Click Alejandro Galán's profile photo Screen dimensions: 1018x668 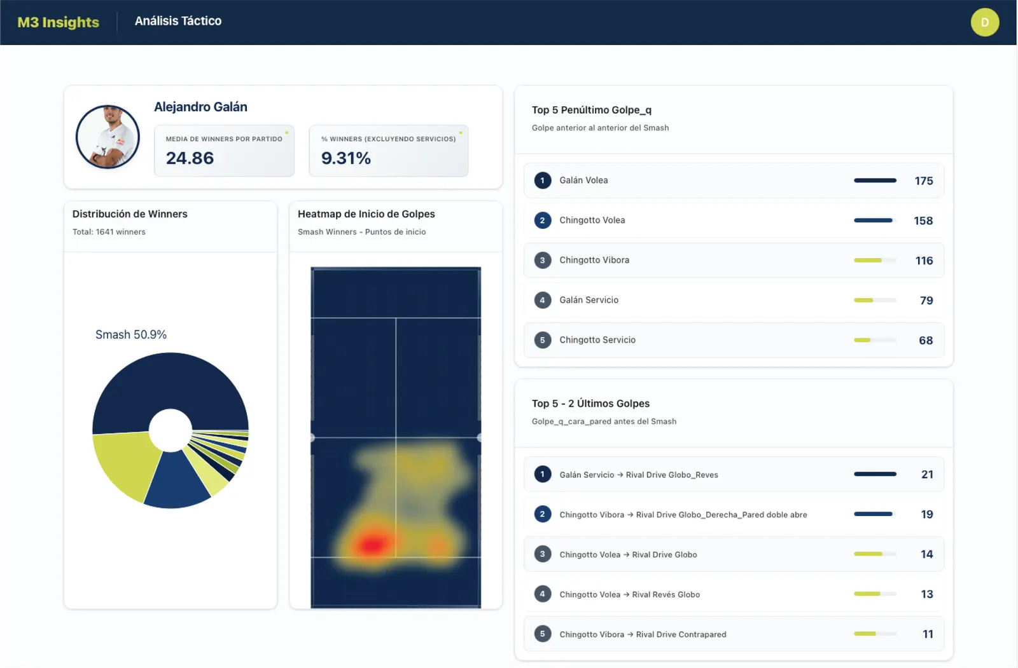click(108, 137)
